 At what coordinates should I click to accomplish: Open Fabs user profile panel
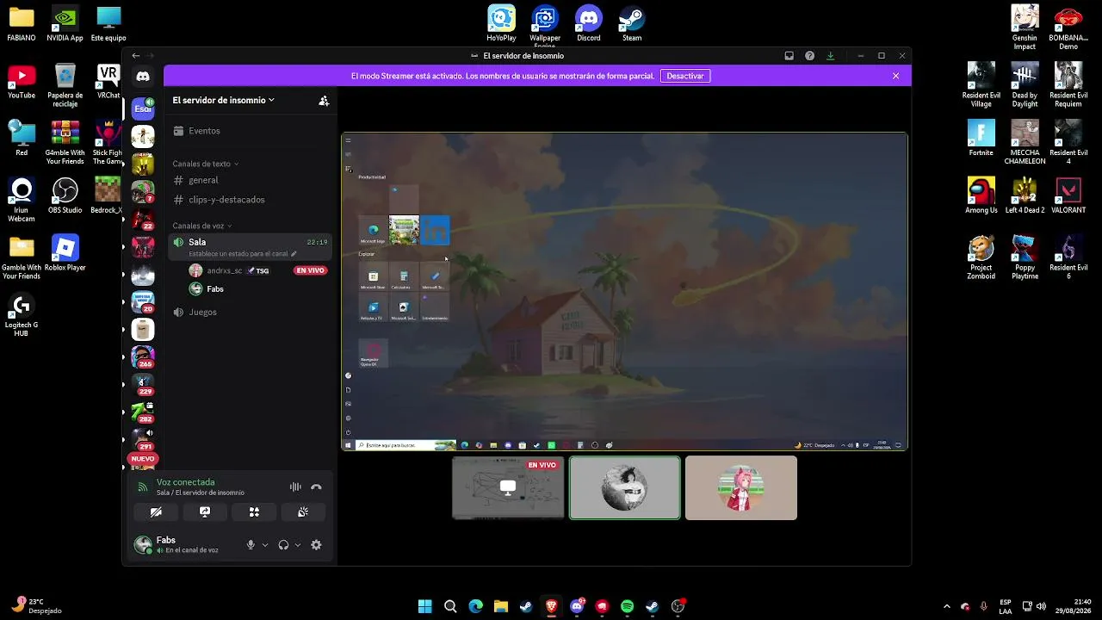pyautogui.click(x=186, y=545)
